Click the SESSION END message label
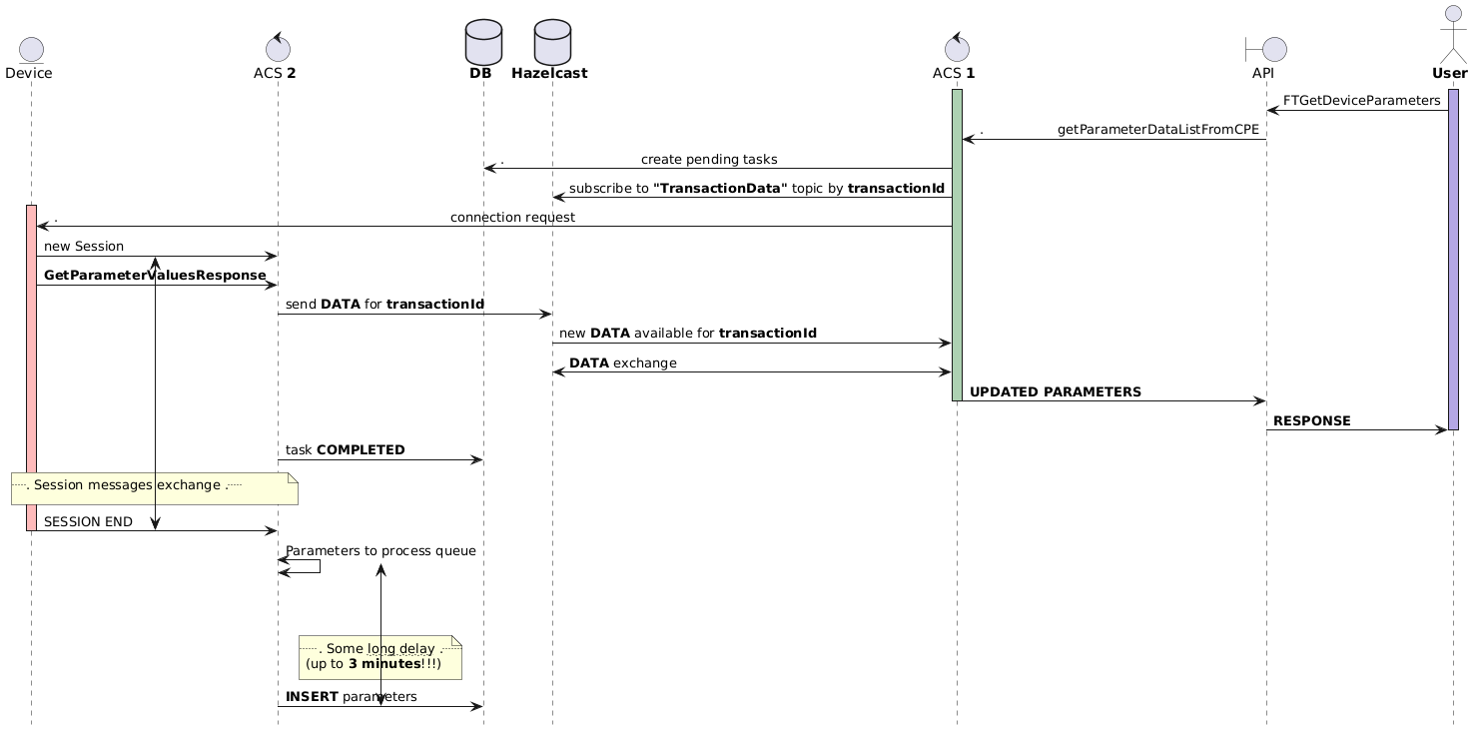 88,522
